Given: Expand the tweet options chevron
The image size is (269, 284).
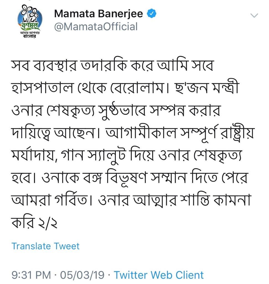Looking at the screenshot, I should [254, 16].
